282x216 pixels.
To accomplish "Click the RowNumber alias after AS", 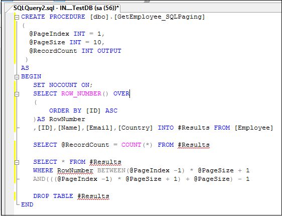I will tap(67, 119).
